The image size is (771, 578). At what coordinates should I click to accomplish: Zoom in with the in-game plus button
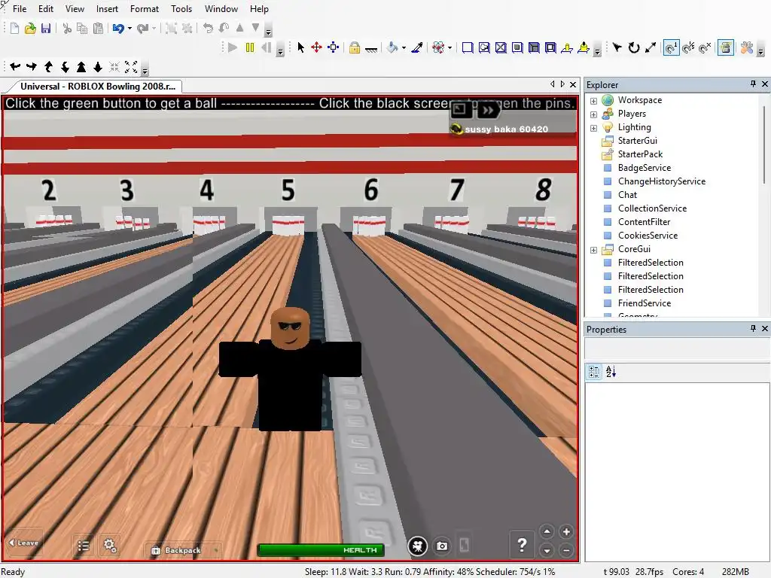click(566, 532)
